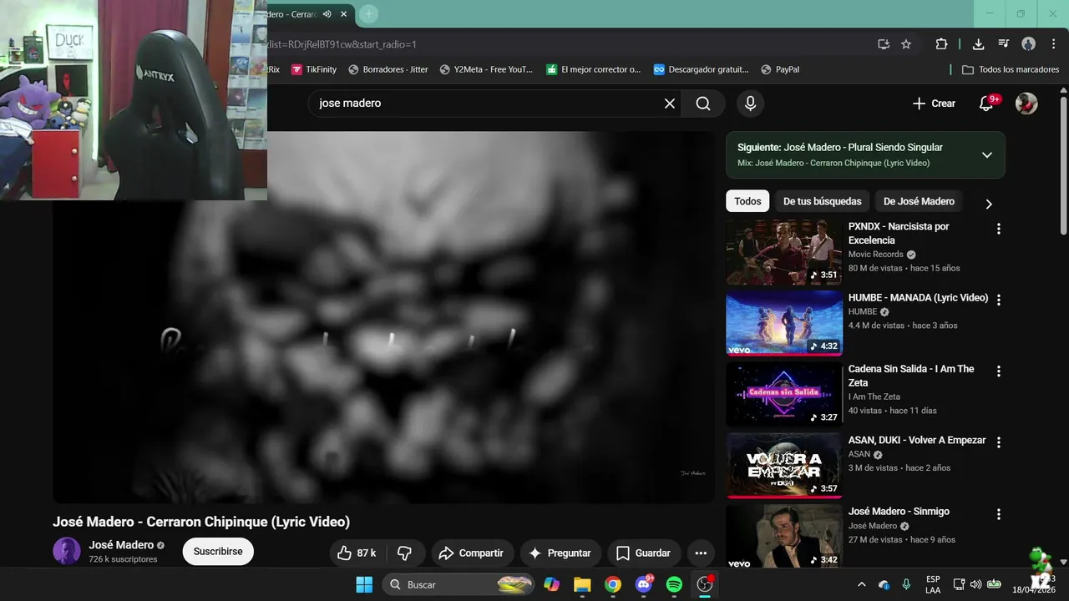Screen dimensions: 1069x601
Task: Show hidden system tray icons
Action: pyautogui.click(x=861, y=584)
